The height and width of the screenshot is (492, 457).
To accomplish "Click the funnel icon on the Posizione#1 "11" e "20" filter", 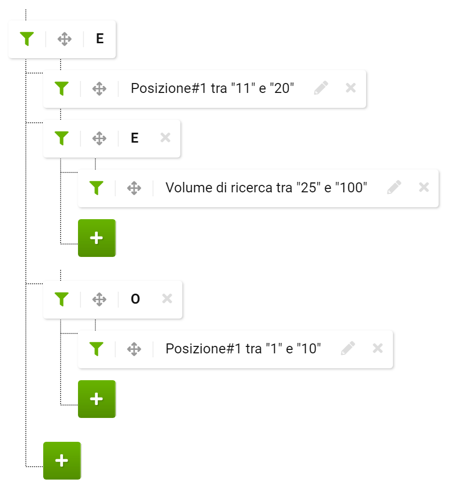I will click(x=62, y=88).
